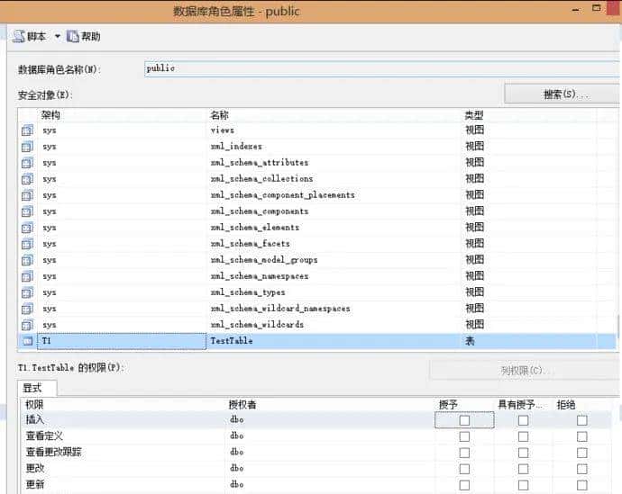
Task: Select the views name cell
Action: [x=222, y=130]
